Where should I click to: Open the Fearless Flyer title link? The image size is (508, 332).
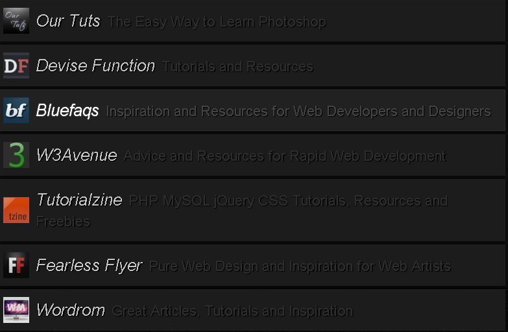89,265
